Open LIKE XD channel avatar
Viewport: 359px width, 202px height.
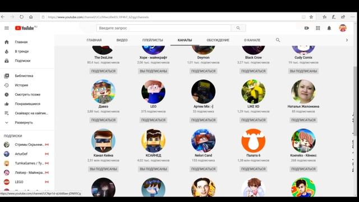click(x=253, y=91)
